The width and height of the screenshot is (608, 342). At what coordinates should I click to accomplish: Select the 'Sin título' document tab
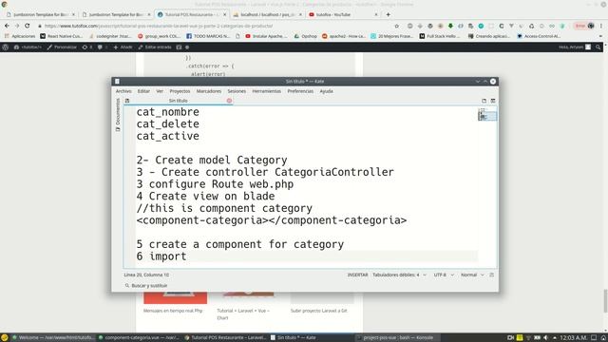point(178,101)
